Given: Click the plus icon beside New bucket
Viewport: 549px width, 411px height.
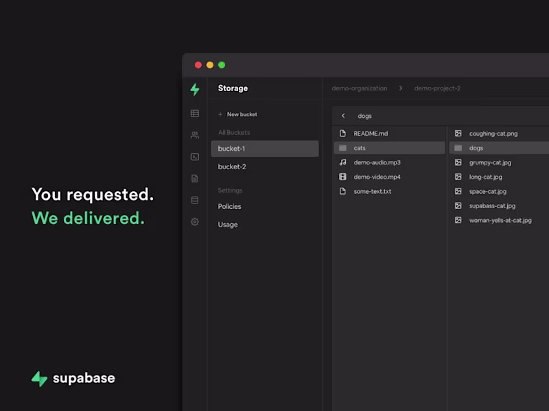Looking at the screenshot, I should pos(220,114).
